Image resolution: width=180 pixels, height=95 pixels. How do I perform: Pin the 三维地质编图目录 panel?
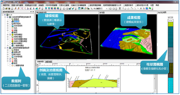[x=31, y=12]
